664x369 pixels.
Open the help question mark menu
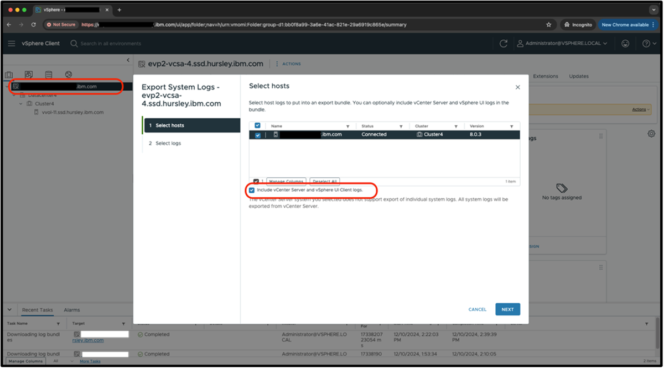click(x=649, y=44)
